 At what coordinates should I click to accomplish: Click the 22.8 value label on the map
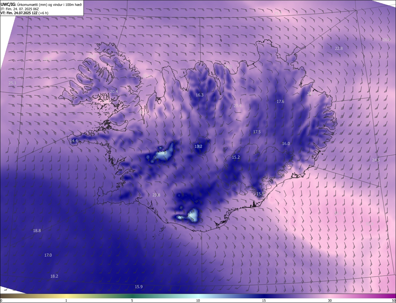[x=339, y=48]
